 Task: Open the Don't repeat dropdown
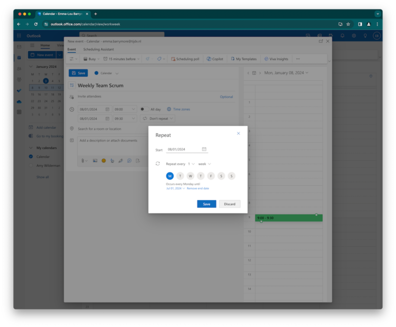pyautogui.click(x=157, y=118)
